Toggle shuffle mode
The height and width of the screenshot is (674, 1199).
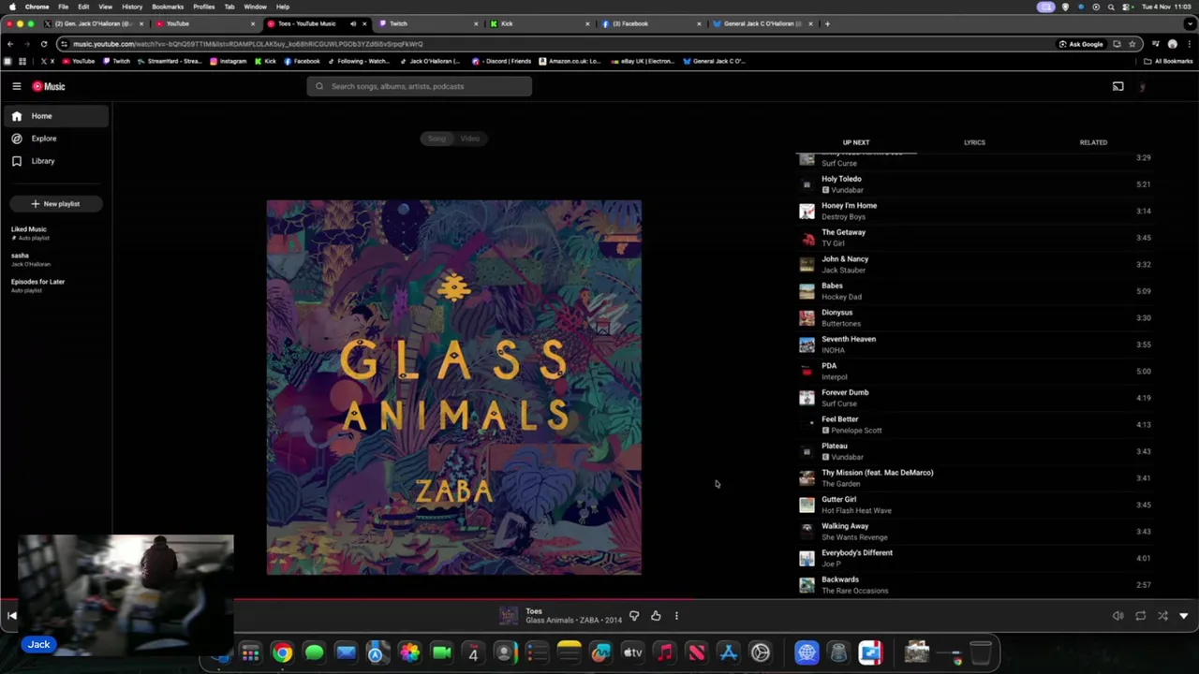point(1162,616)
